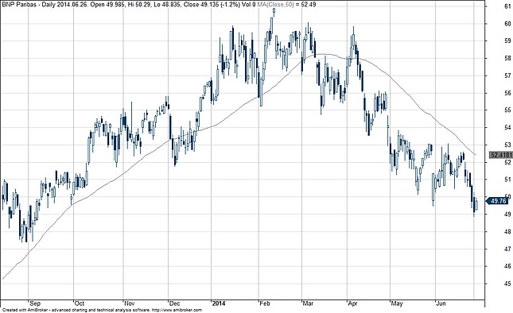Select the 'May' date axis label
Image resolution: width=513 pixels, height=313 pixels.
(x=397, y=303)
